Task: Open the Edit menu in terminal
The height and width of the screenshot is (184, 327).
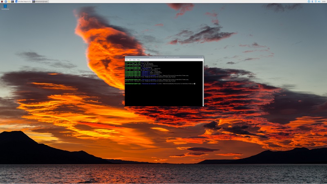Action: tap(130, 60)
